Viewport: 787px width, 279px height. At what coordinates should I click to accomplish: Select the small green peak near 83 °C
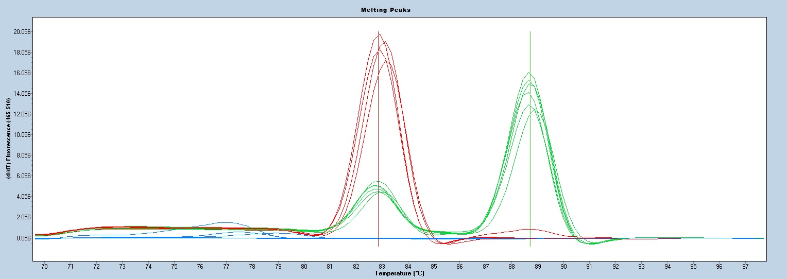click(x=379, y=182)
